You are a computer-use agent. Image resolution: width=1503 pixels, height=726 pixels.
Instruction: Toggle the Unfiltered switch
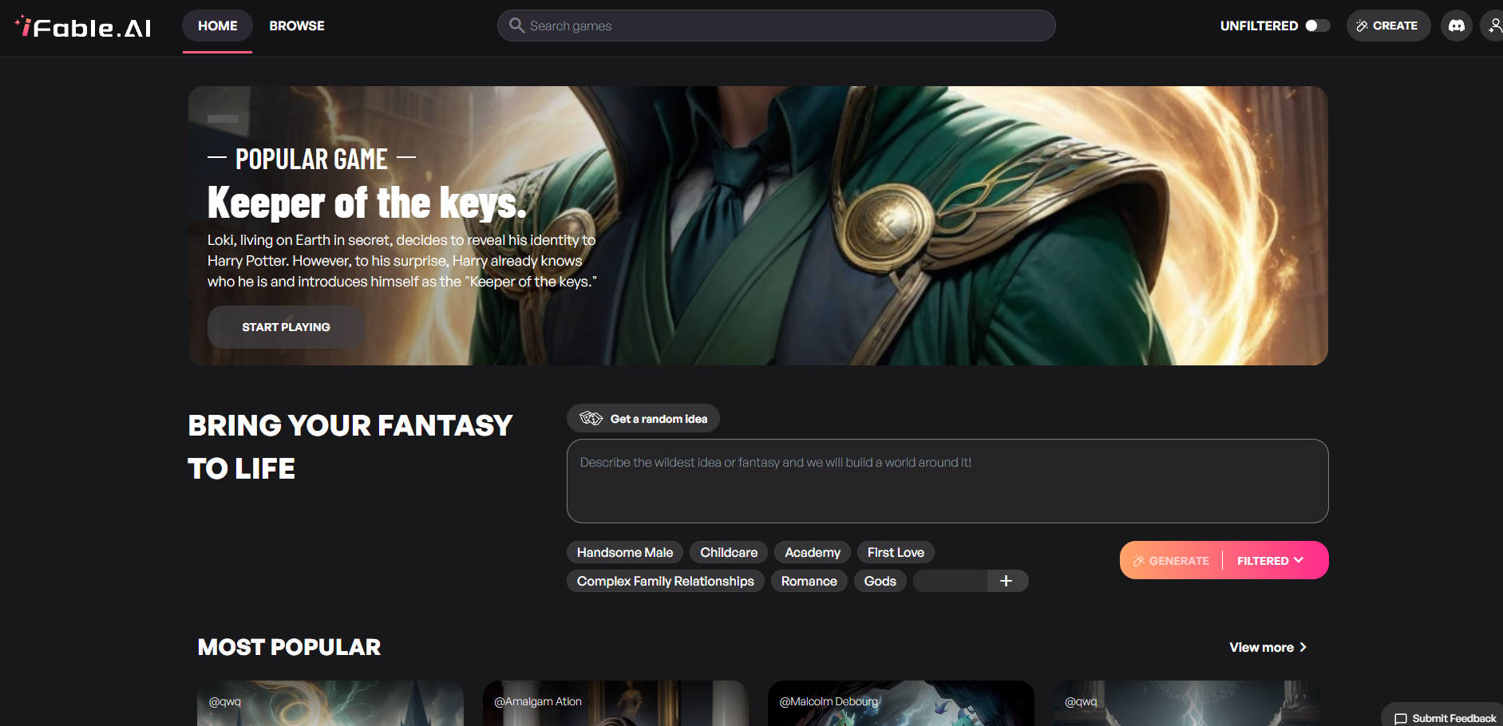(x=1317, y=26)
